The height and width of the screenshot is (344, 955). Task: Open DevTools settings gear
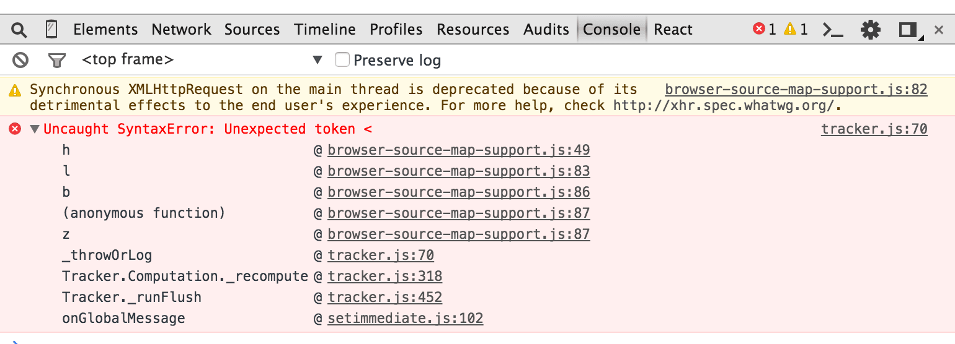(x=871, y=30)
